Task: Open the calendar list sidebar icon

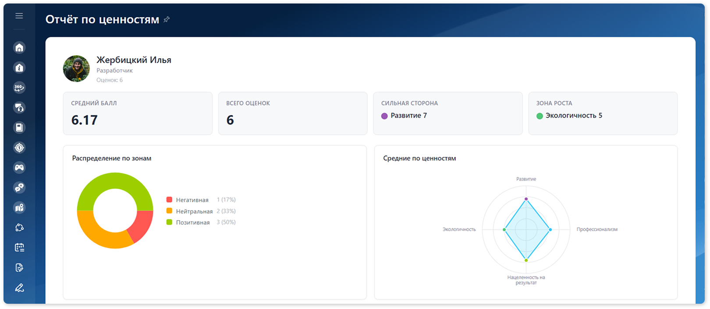Action: tap(19, 248)
